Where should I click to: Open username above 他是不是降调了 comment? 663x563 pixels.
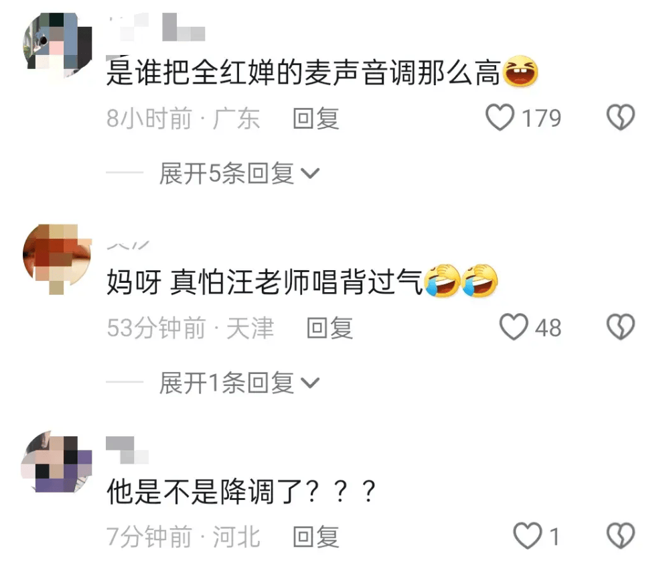click(127, 450)
